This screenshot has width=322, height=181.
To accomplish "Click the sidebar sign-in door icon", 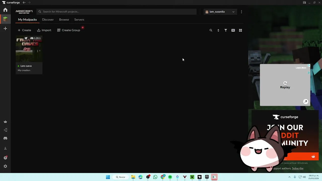I will coord(5,130).
